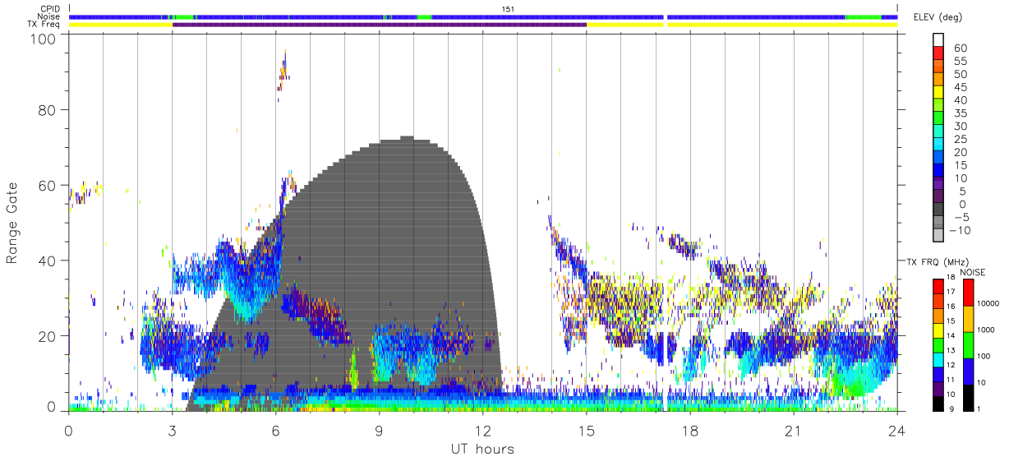The image size is (1009, 466).
Task: Click the white gap in Noise bar near 17 UT
Action: tap(666, 16)
